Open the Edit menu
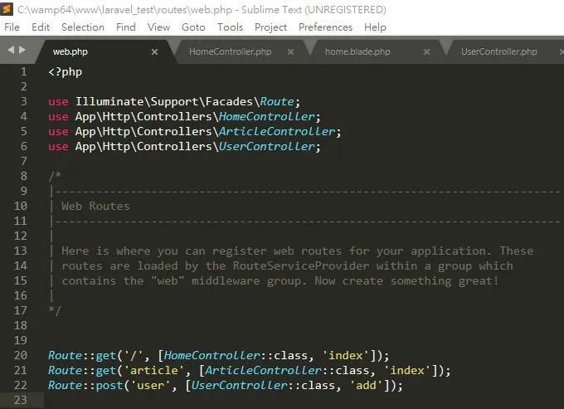The height and width of the screenshot is (409, 564). click(41, 27)
